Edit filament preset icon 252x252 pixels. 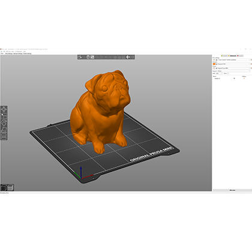pos(251,64)
